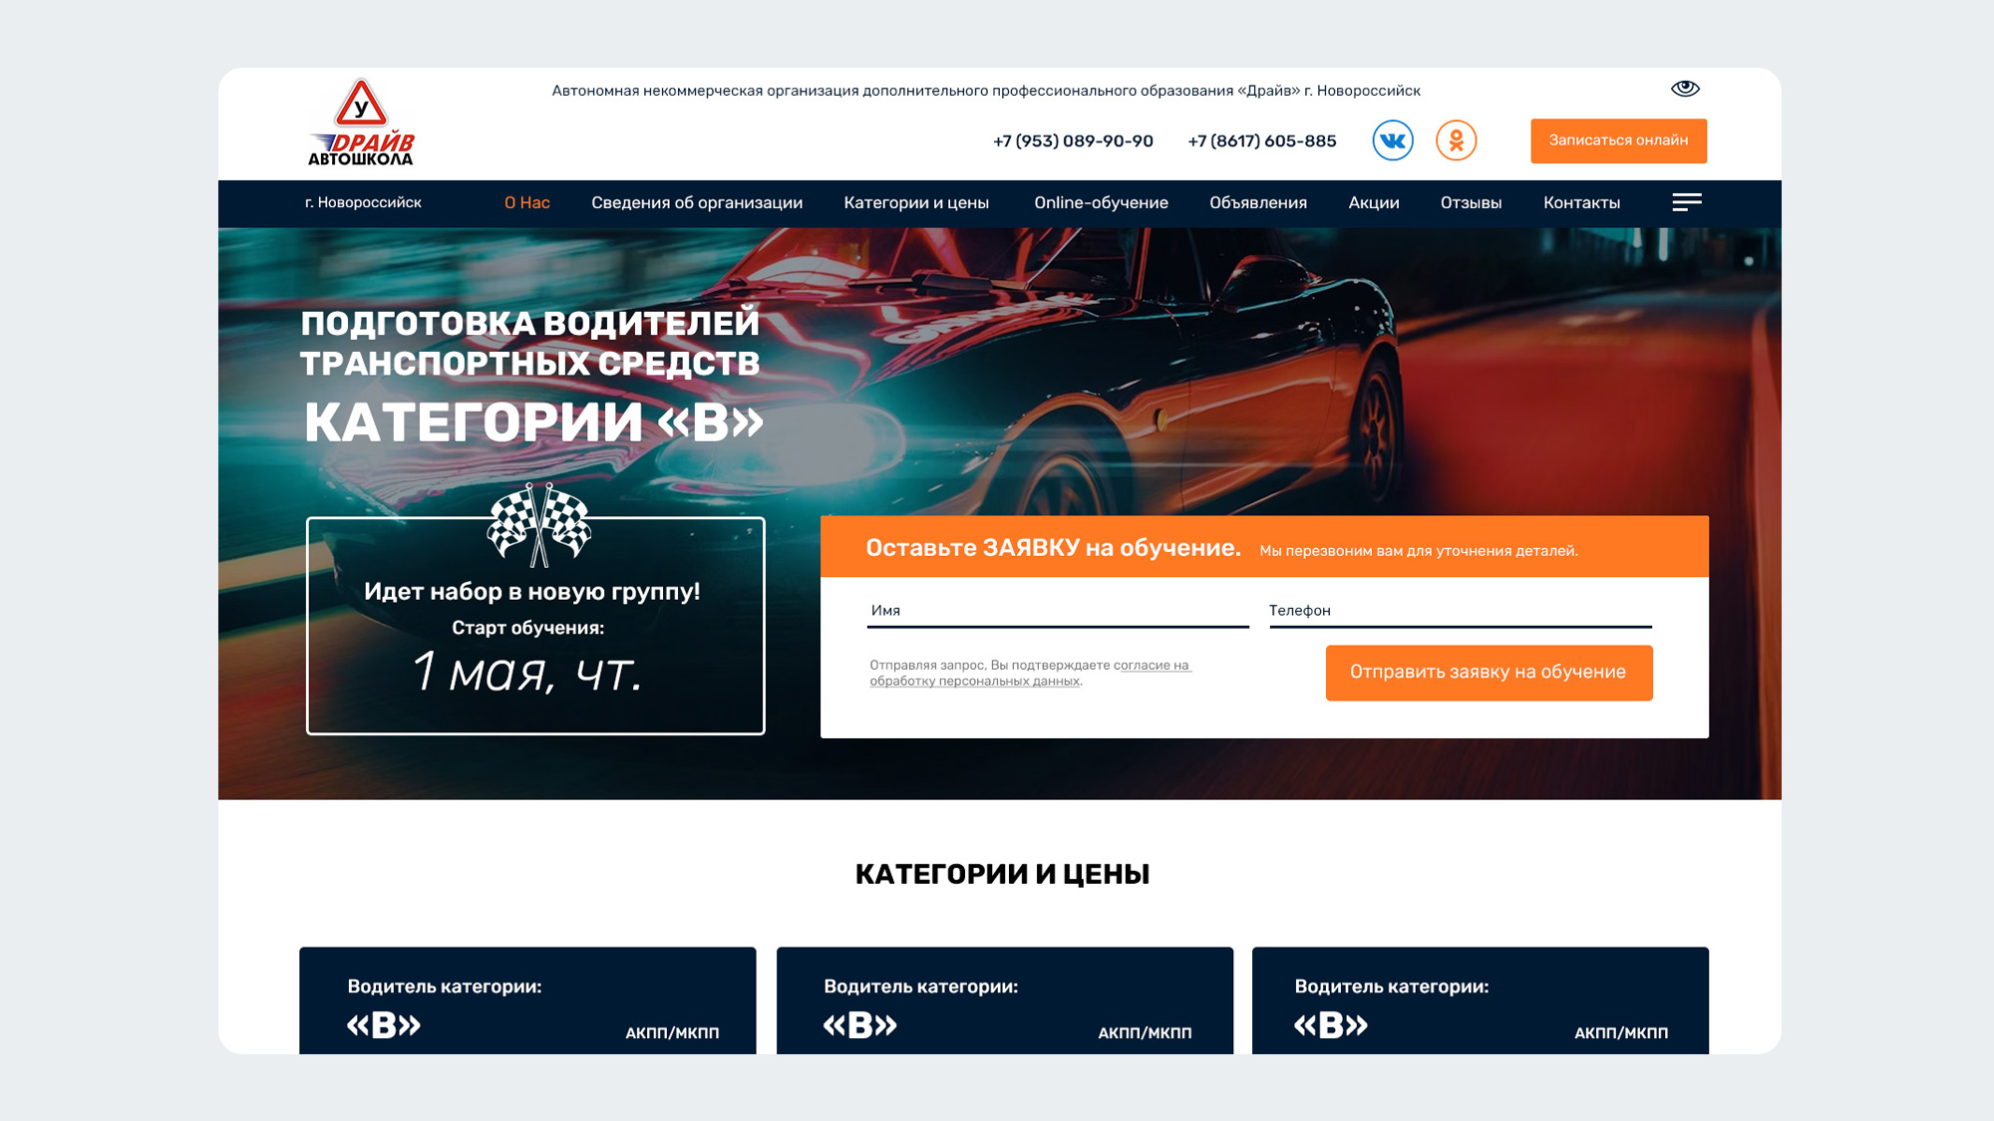Focus the Имя input field
1994x1121 pixels.
click(1058, 611)
